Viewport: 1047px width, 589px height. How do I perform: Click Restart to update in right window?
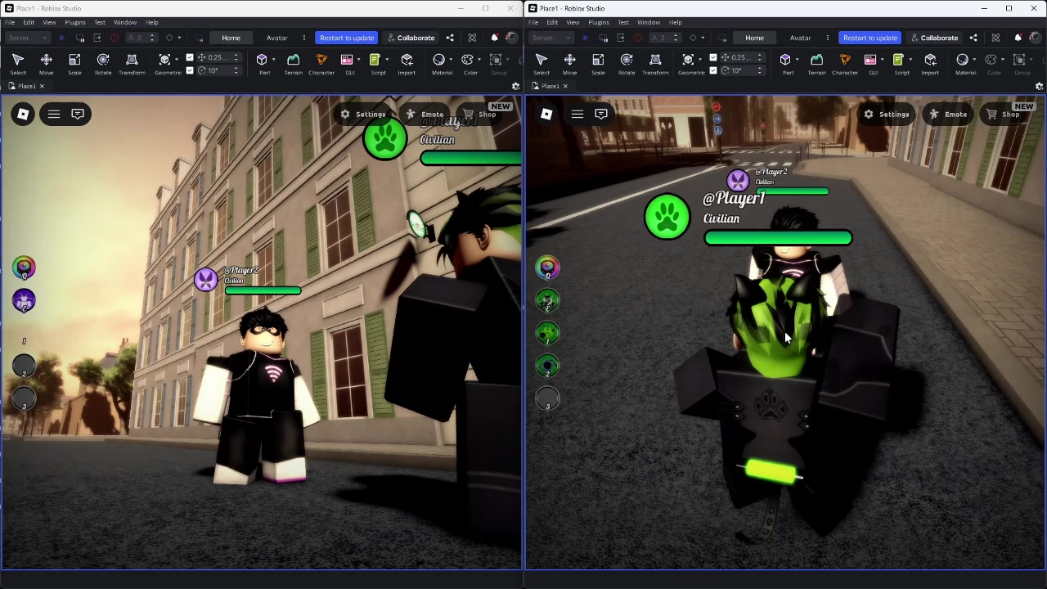[870, 38]
